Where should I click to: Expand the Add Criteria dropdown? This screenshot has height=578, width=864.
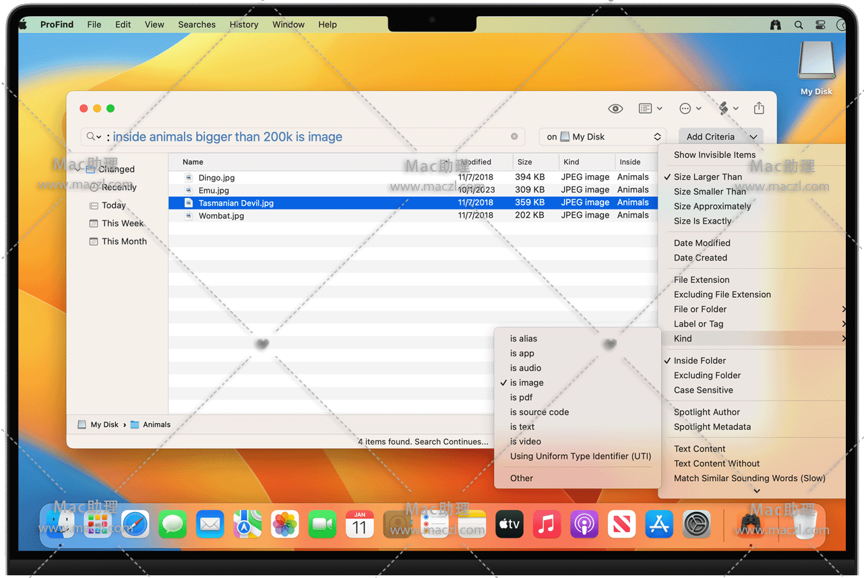coord(720,137)
